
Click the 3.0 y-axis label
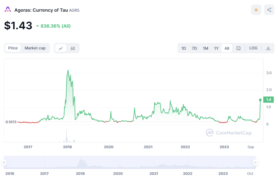269,73
